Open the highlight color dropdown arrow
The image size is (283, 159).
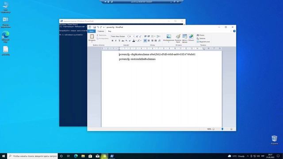pyautogui.click(x=141, y=41)
